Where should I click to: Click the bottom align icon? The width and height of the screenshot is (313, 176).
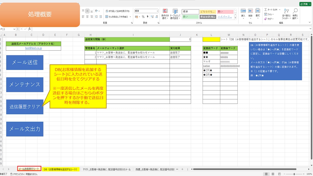[x=92, y=11]
